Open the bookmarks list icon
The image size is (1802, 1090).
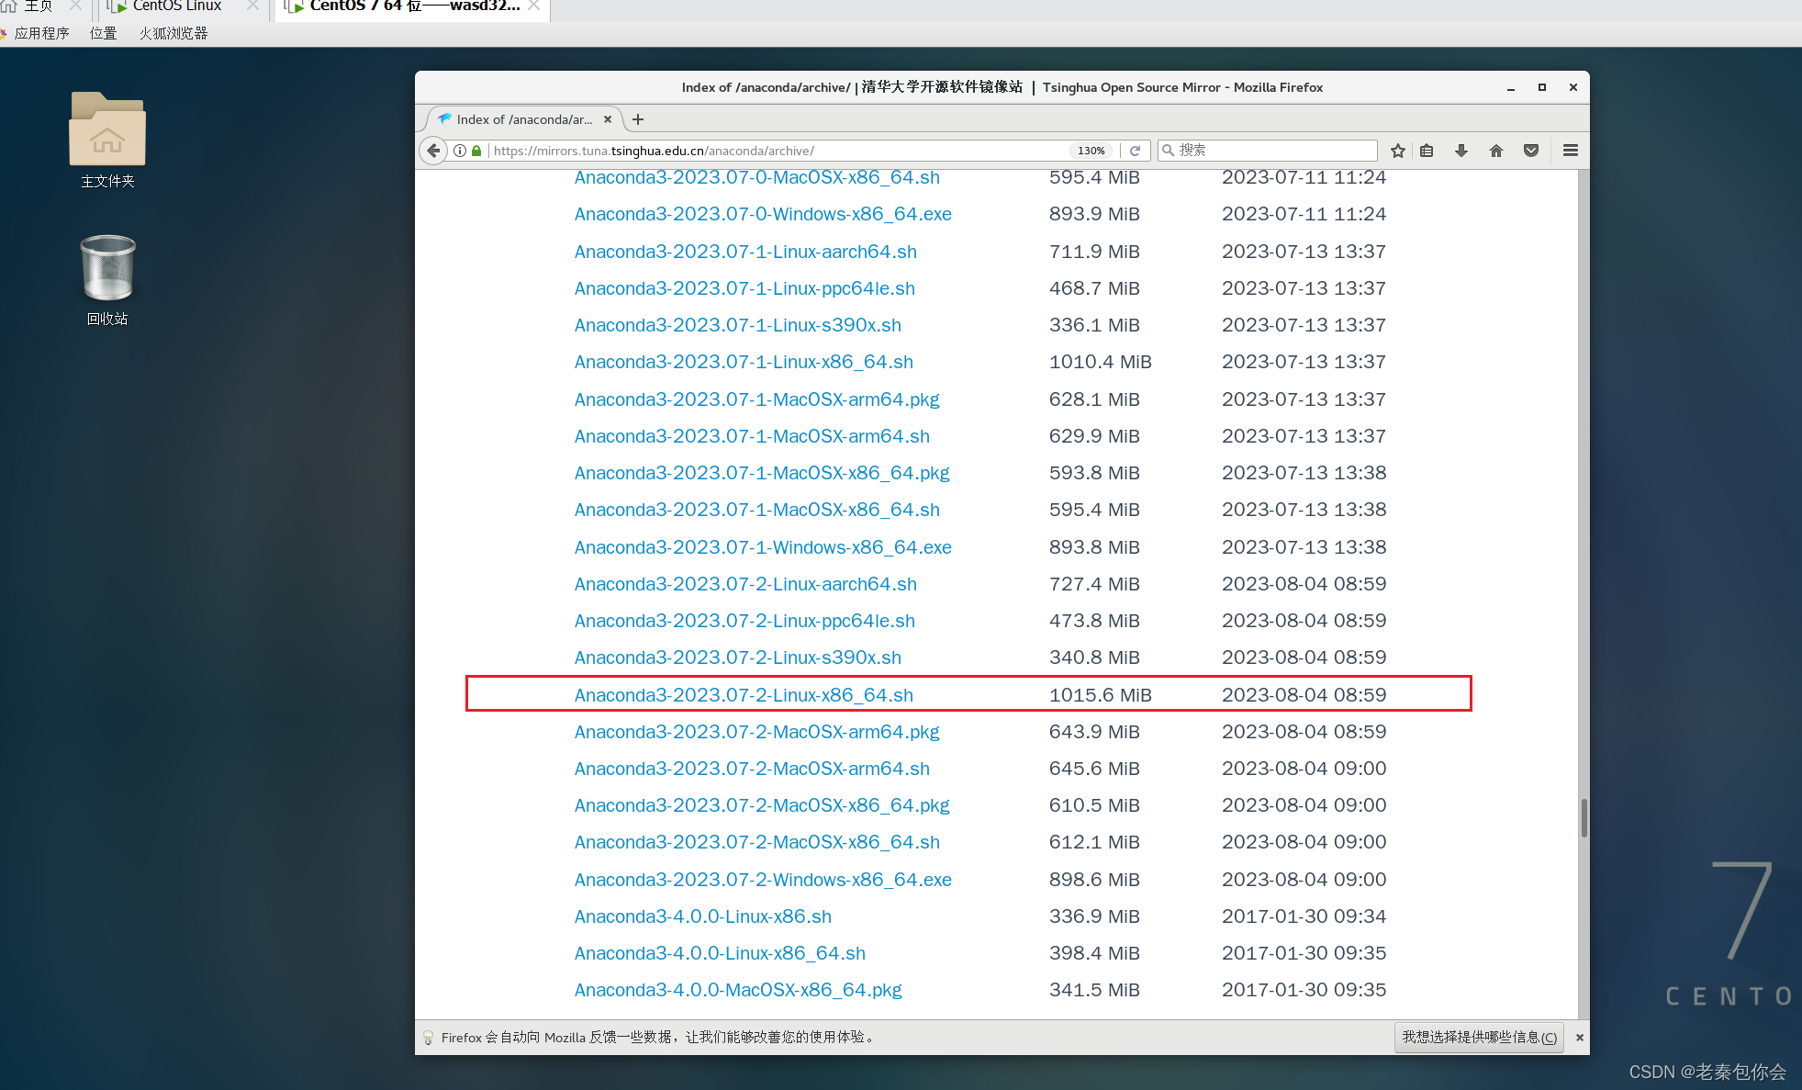coord(1427,151)
